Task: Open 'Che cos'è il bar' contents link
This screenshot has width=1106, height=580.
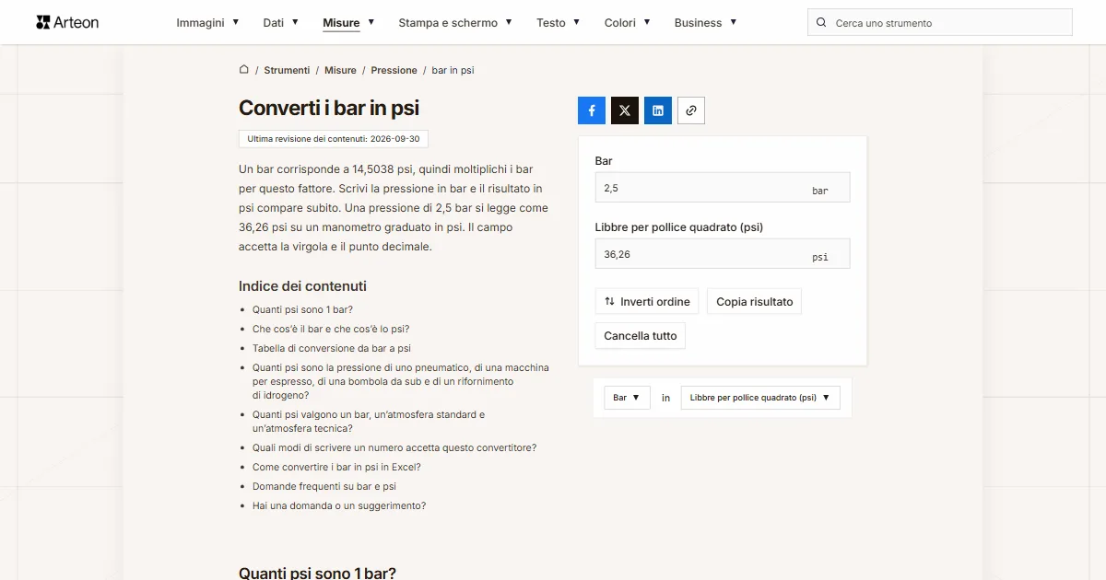Action: pos(331,329)
